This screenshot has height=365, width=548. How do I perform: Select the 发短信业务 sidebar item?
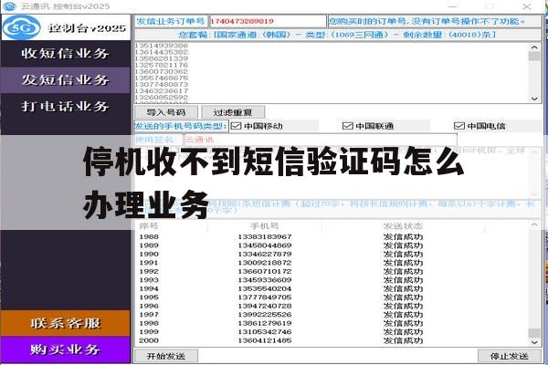pos(66,80)
